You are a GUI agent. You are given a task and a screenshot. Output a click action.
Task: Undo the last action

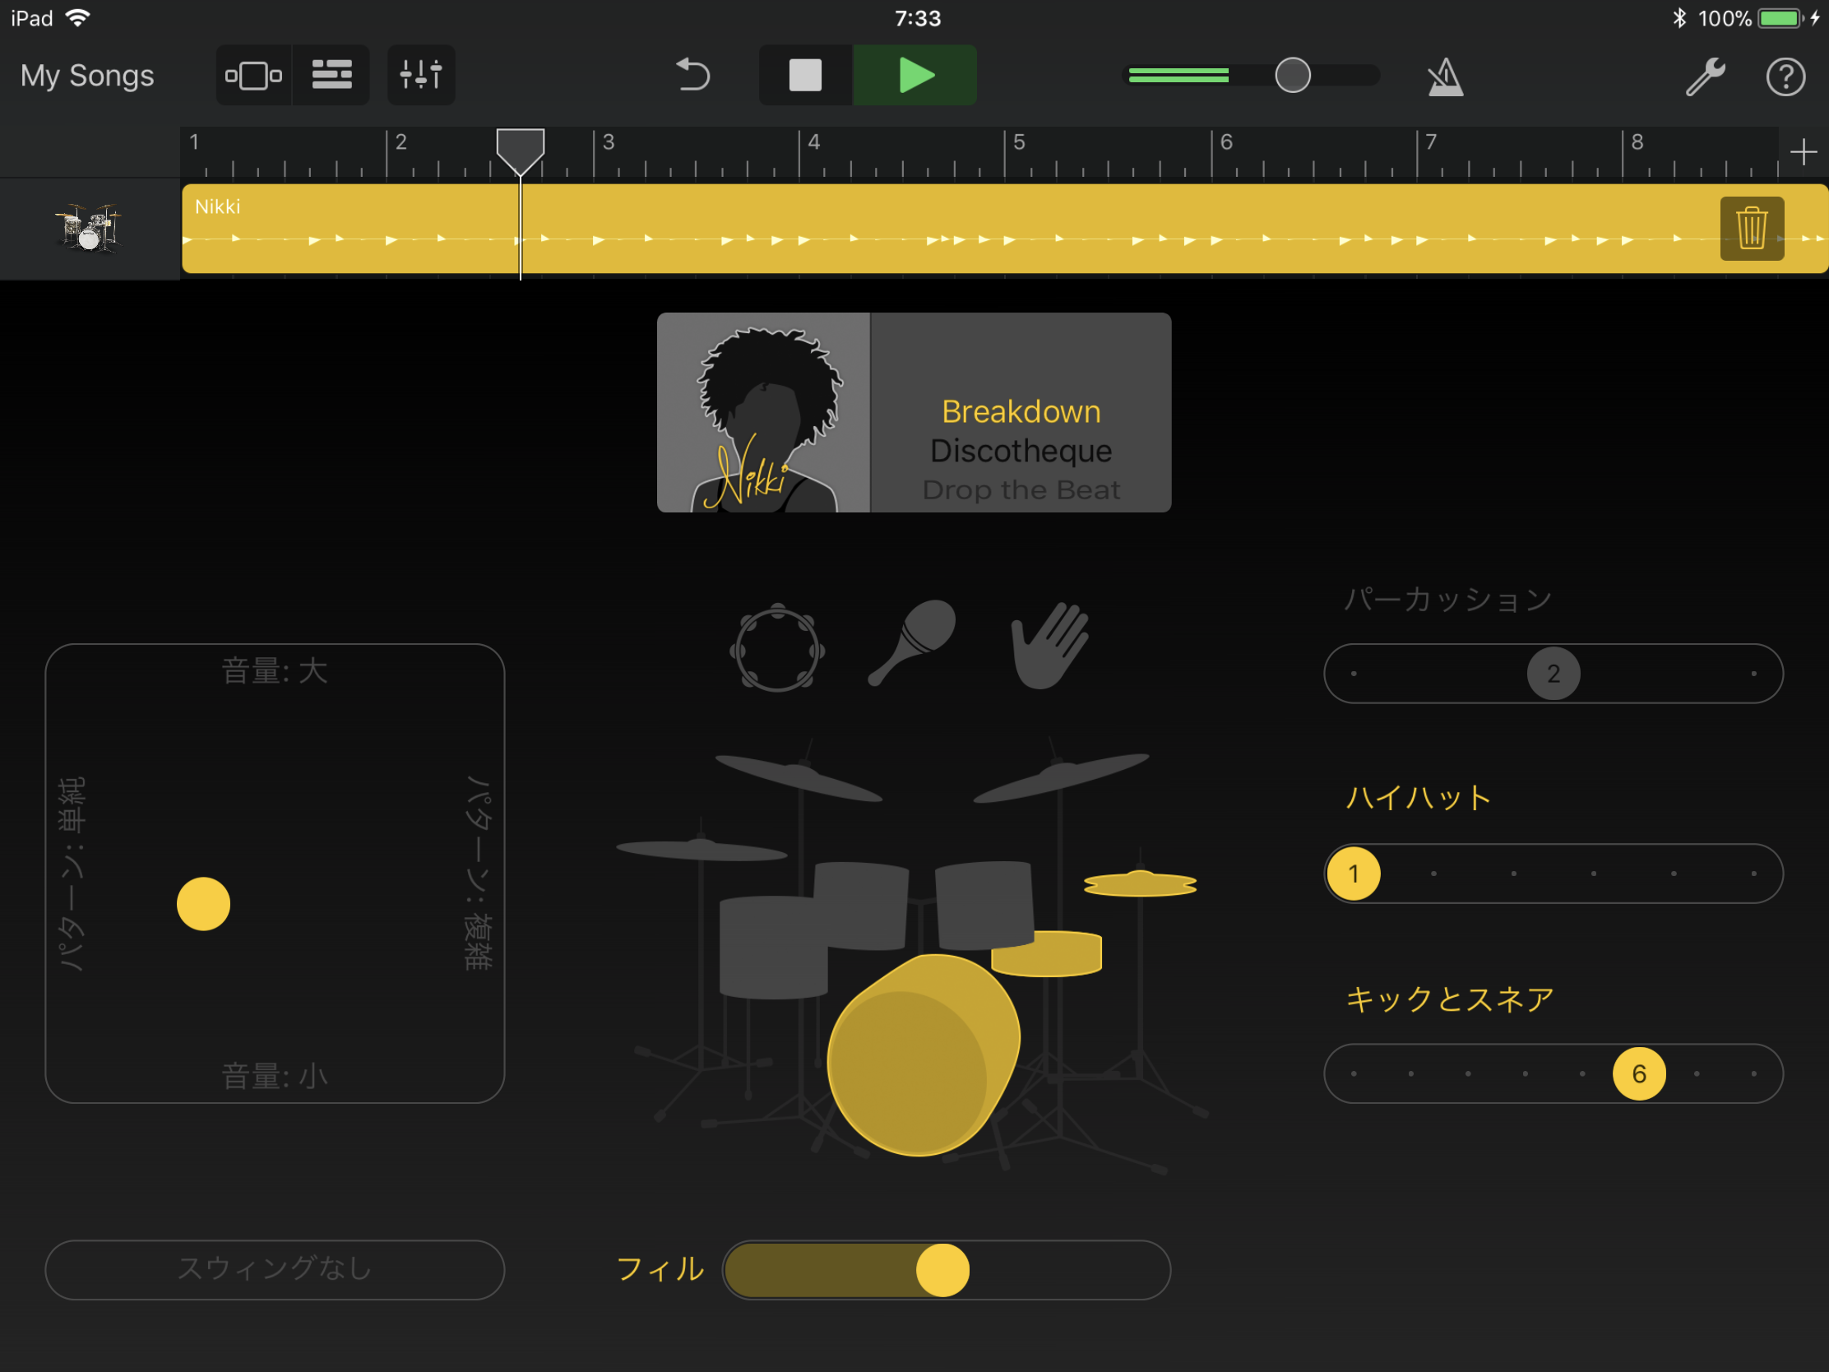[x=693, y=75]
